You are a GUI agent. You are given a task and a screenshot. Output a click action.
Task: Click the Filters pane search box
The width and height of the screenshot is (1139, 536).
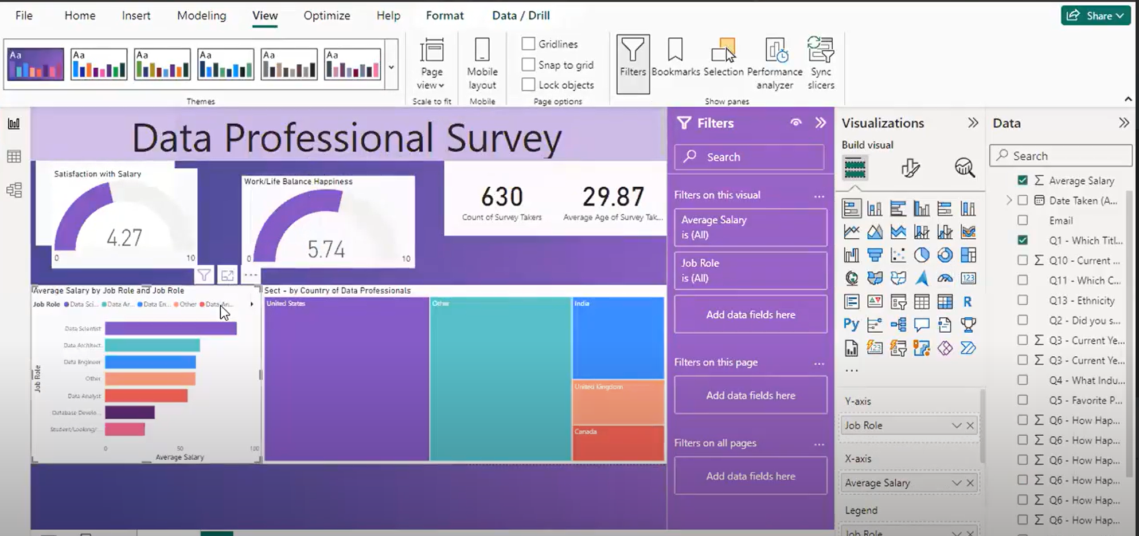click(750, 157)
